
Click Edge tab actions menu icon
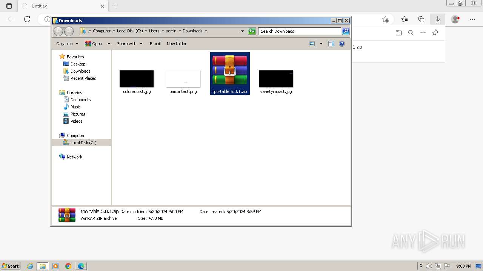9,6
